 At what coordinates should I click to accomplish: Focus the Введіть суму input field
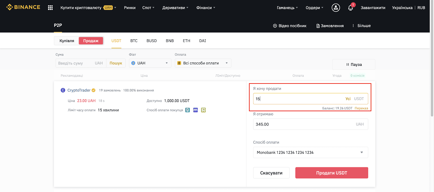click(81, 63)
